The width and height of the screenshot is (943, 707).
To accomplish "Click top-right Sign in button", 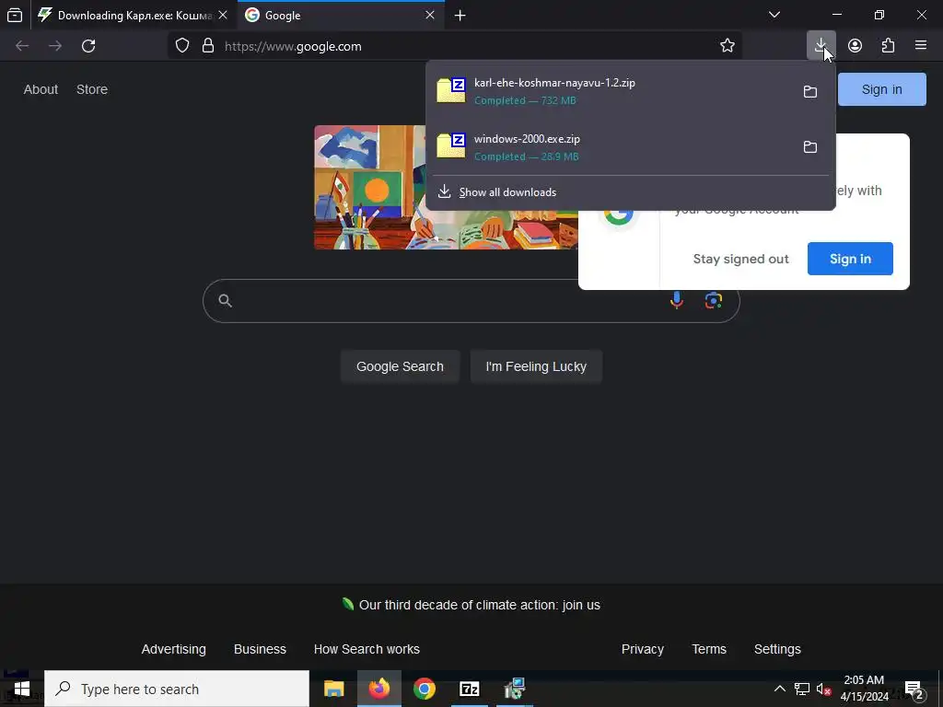I will [881, 89].
